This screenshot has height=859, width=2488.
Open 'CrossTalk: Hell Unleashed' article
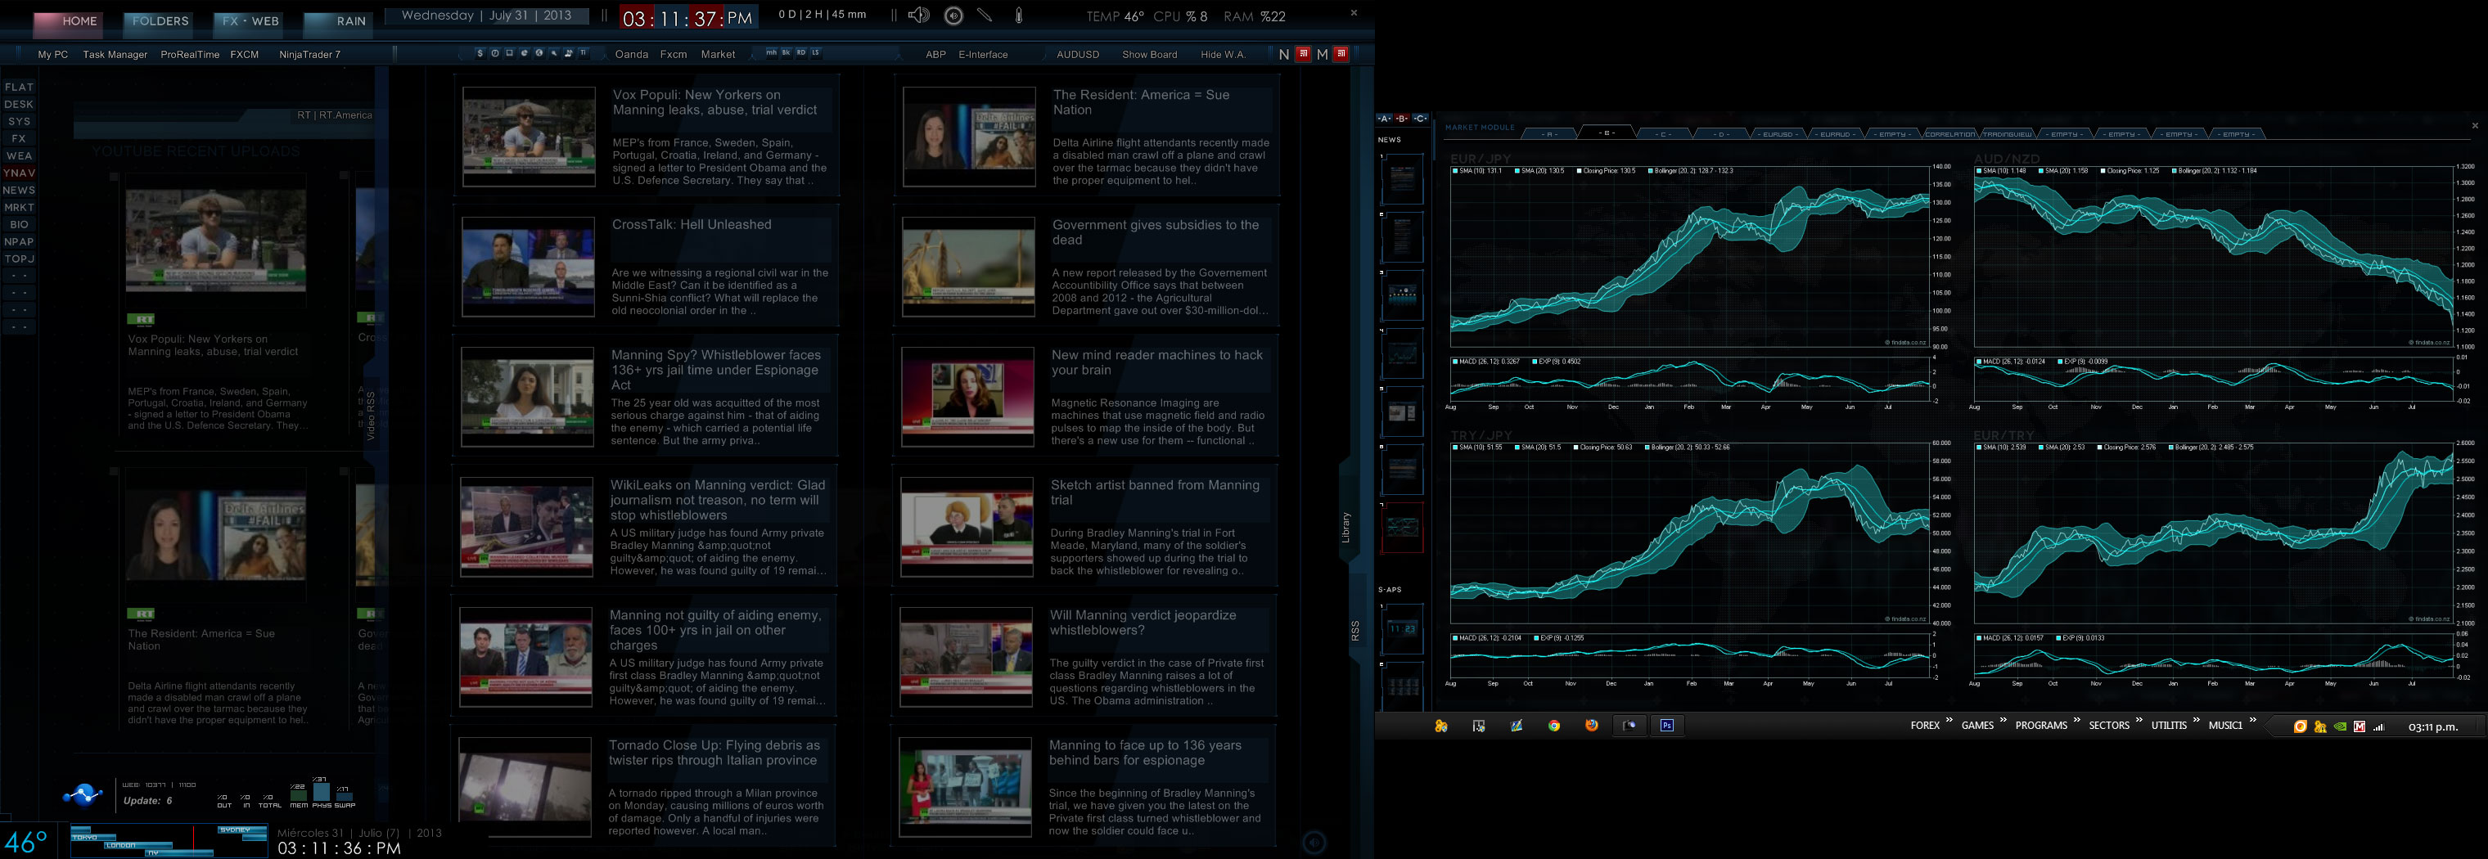click(692, 225)
